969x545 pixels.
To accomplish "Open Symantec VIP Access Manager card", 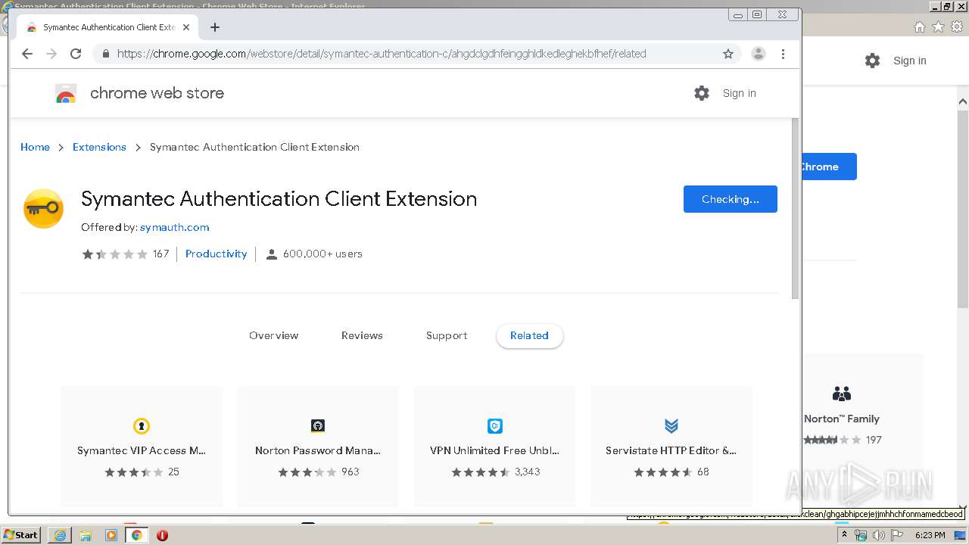I will click(x=142, y=447).
